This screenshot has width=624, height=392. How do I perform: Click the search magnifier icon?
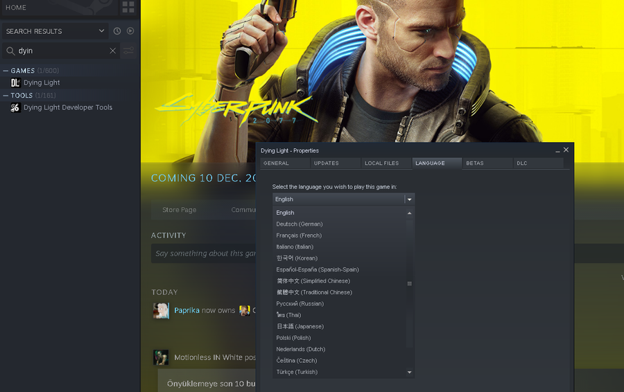[10, 51]
